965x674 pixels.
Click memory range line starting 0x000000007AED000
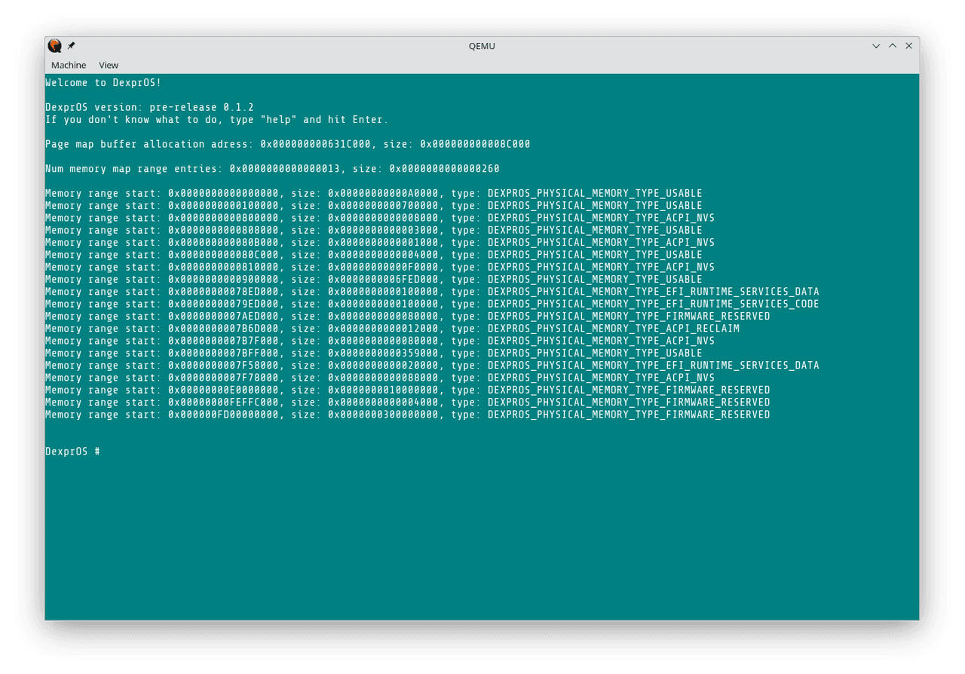pos(408,316)
